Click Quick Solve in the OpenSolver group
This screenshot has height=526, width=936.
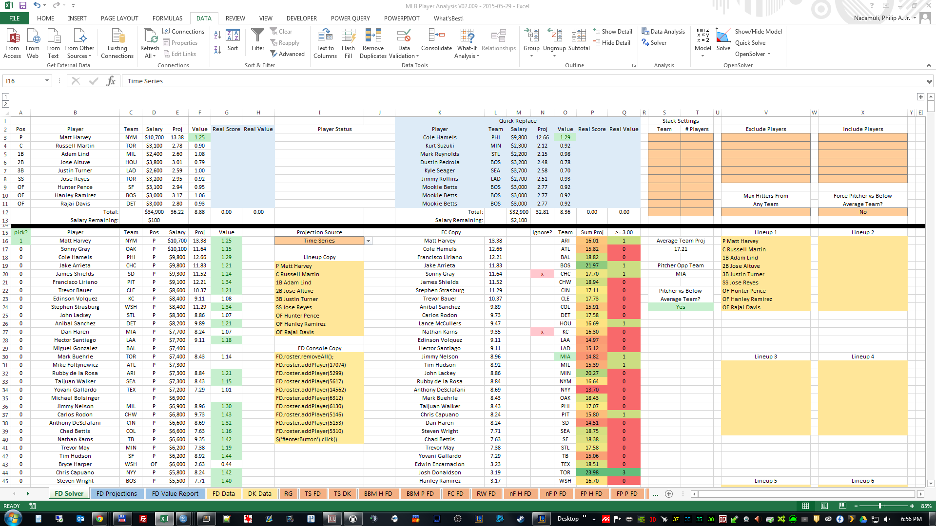point(751,42)
